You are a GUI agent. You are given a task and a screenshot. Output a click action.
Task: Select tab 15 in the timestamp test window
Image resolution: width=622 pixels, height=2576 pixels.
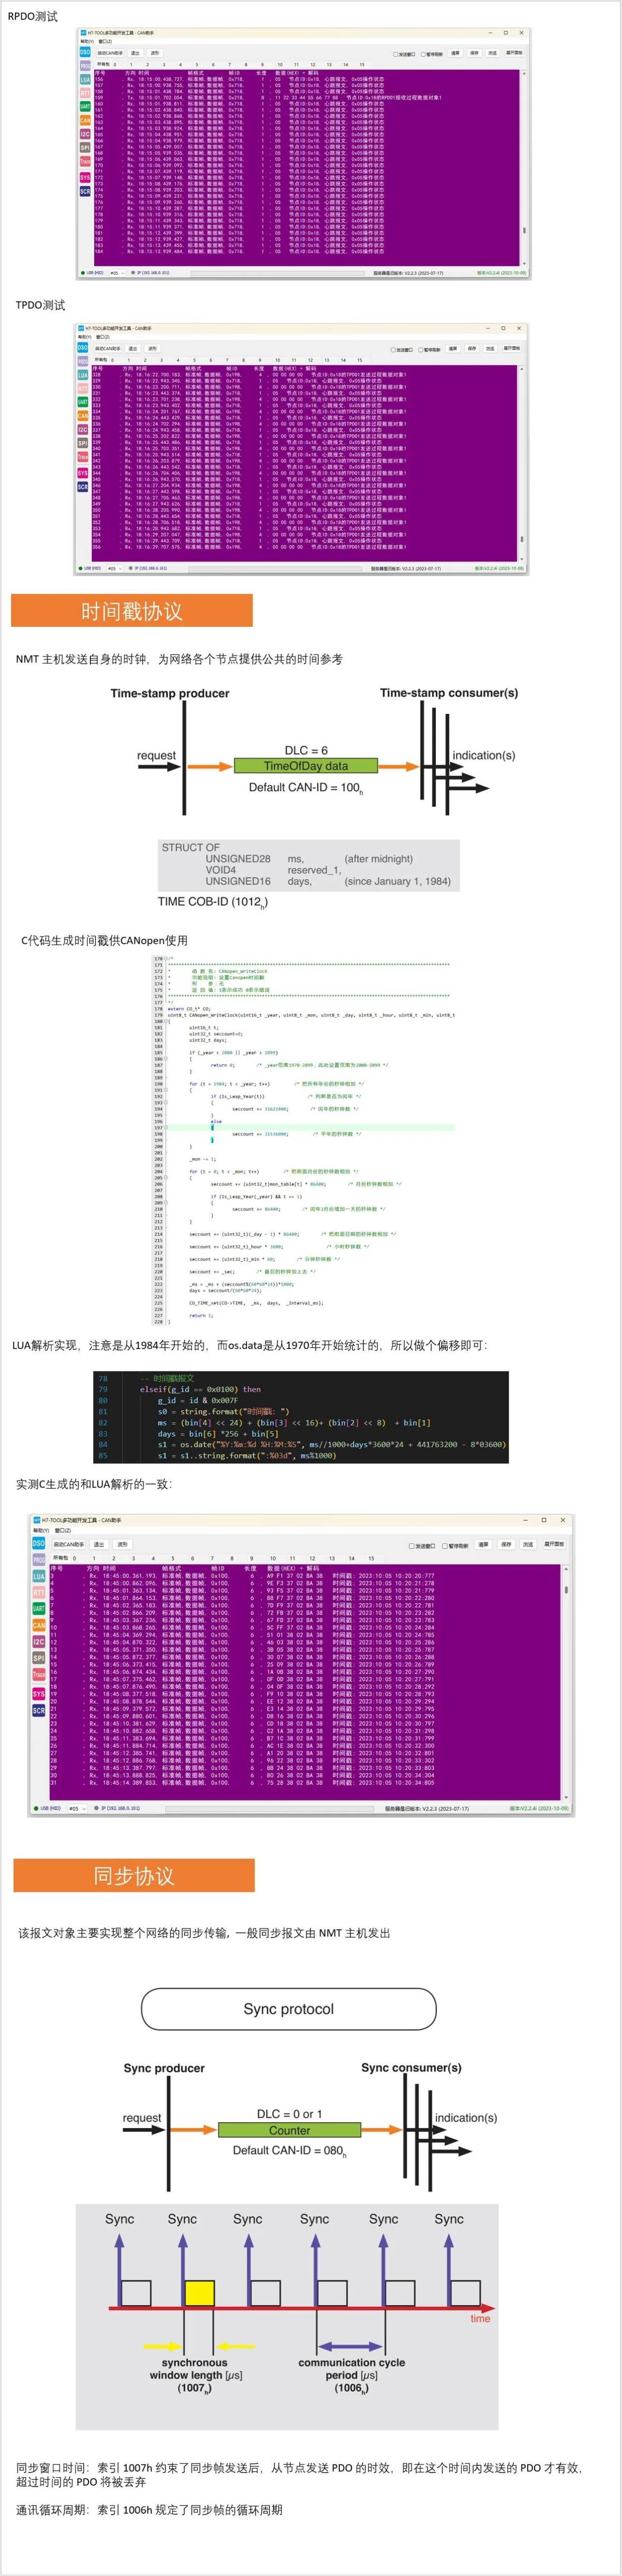coord(371,1558)
